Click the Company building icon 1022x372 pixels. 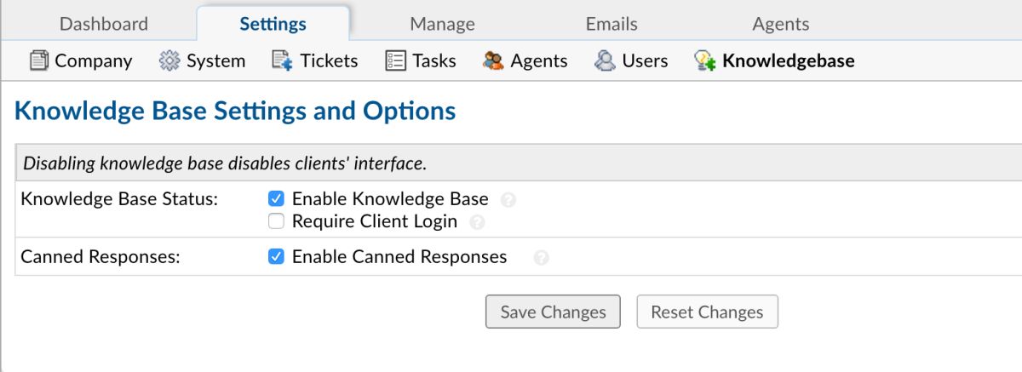point(39,60)
